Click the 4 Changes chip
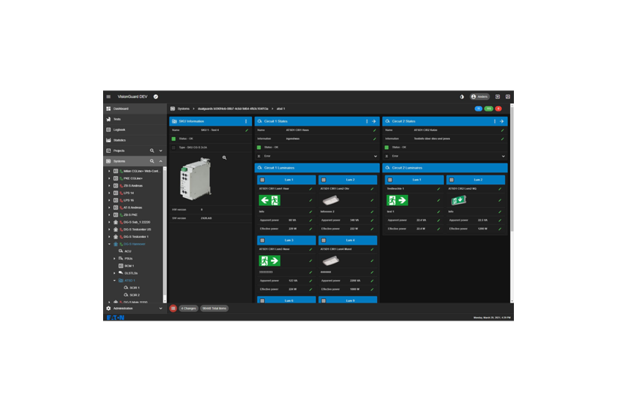 pyautogui.click(x=188, y=309)
